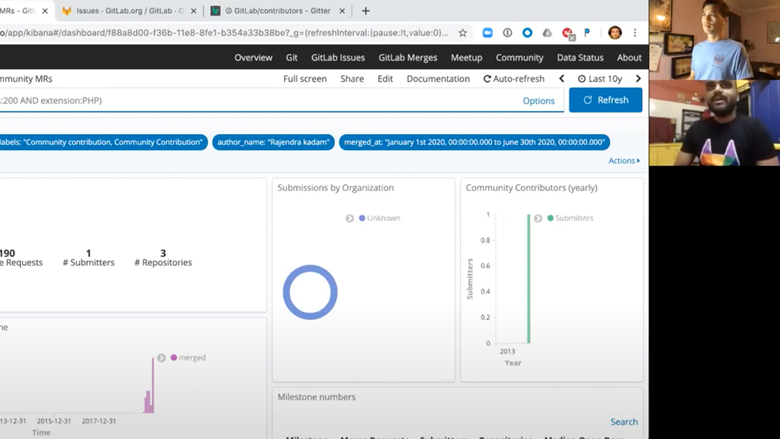Open the Overview menu
Screen dimensions: 780x439
[x=253, y=57]
